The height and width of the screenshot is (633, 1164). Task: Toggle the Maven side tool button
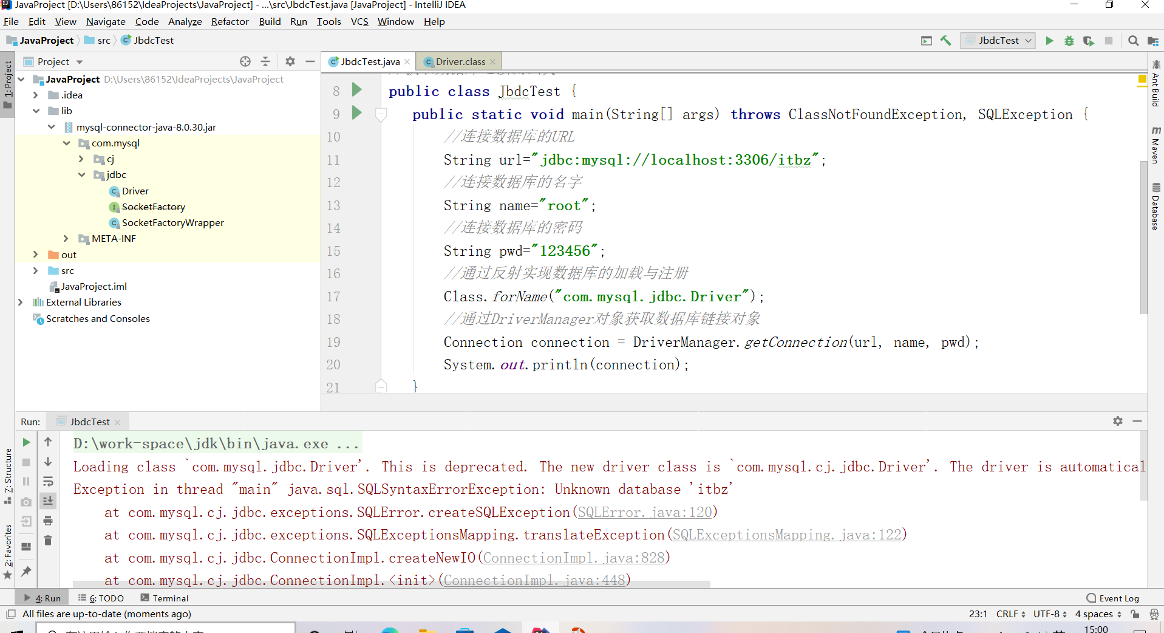1155,145
